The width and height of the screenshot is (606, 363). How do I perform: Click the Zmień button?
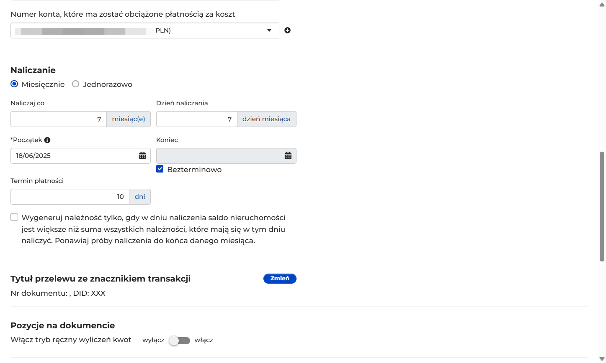(x=280, y=279)
